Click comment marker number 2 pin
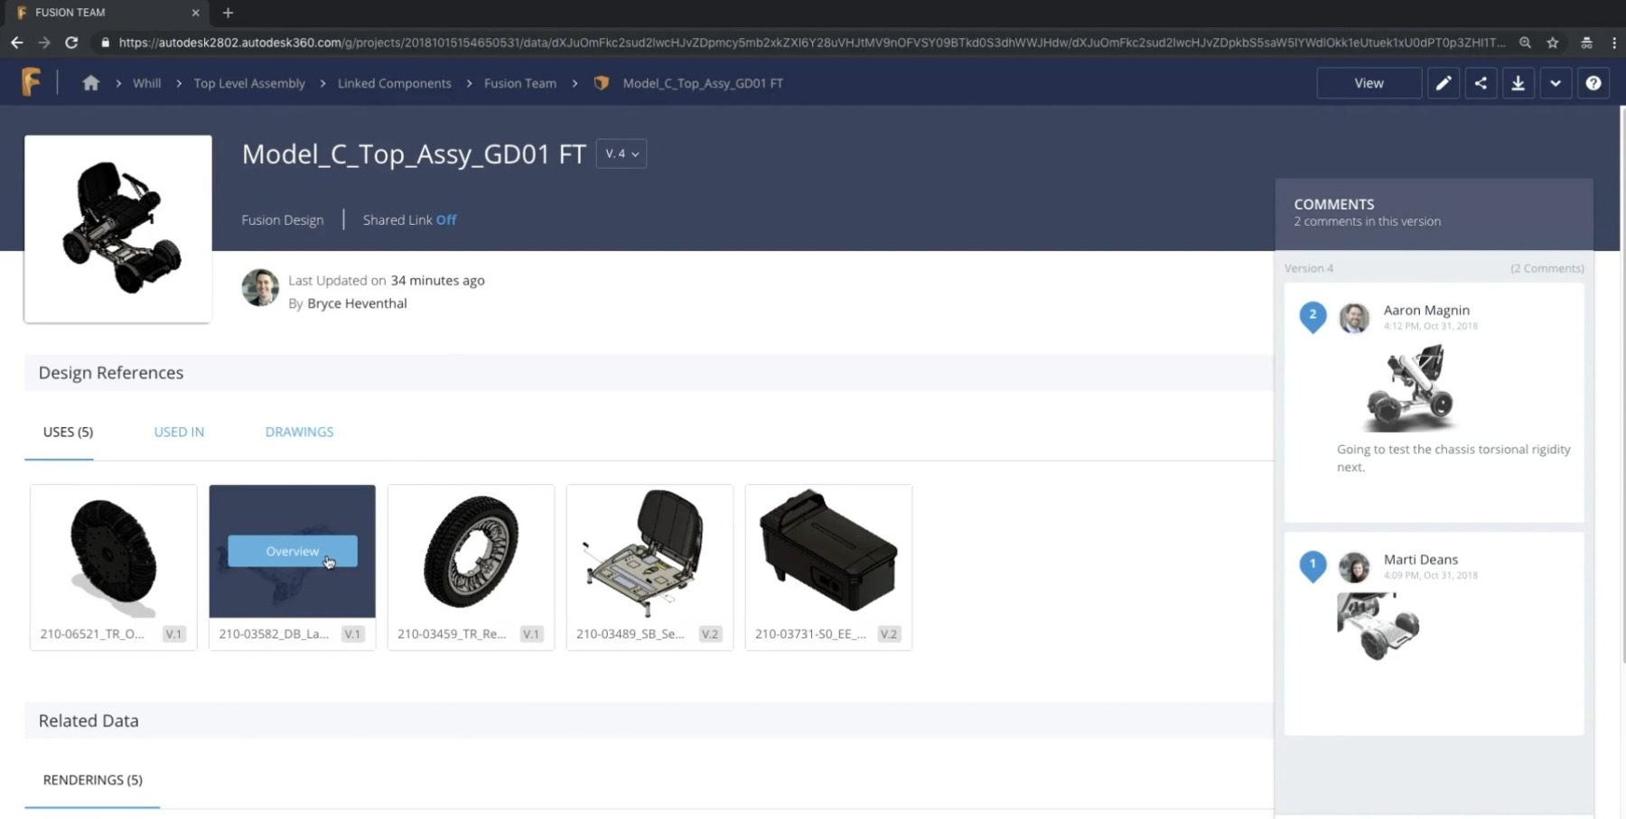The height and width of the screenshot is (819, 1626). point(1313,316)
